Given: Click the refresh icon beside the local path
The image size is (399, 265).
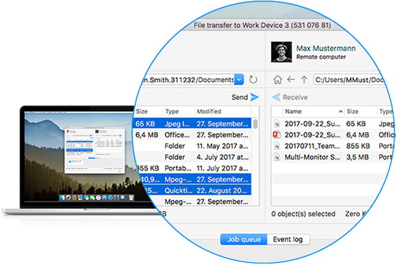Looking at the screenshot, I should coord(253,80).
